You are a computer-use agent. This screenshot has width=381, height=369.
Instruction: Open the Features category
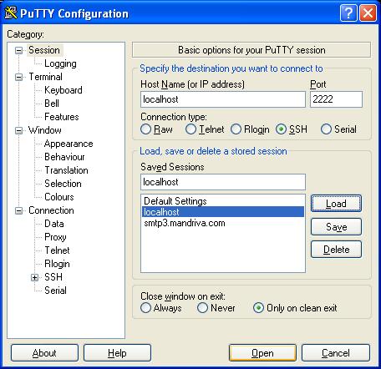pyautogui.click(x=62, y=117)
